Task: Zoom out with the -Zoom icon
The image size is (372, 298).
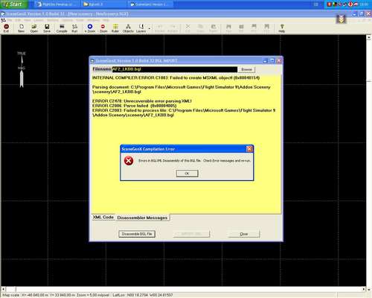Action: [x=103, y=28]
